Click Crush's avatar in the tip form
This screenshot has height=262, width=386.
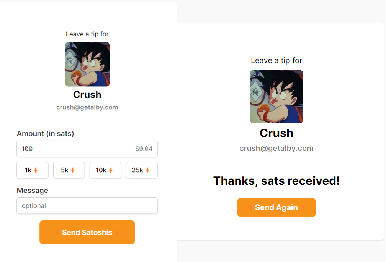pos(87,64)
